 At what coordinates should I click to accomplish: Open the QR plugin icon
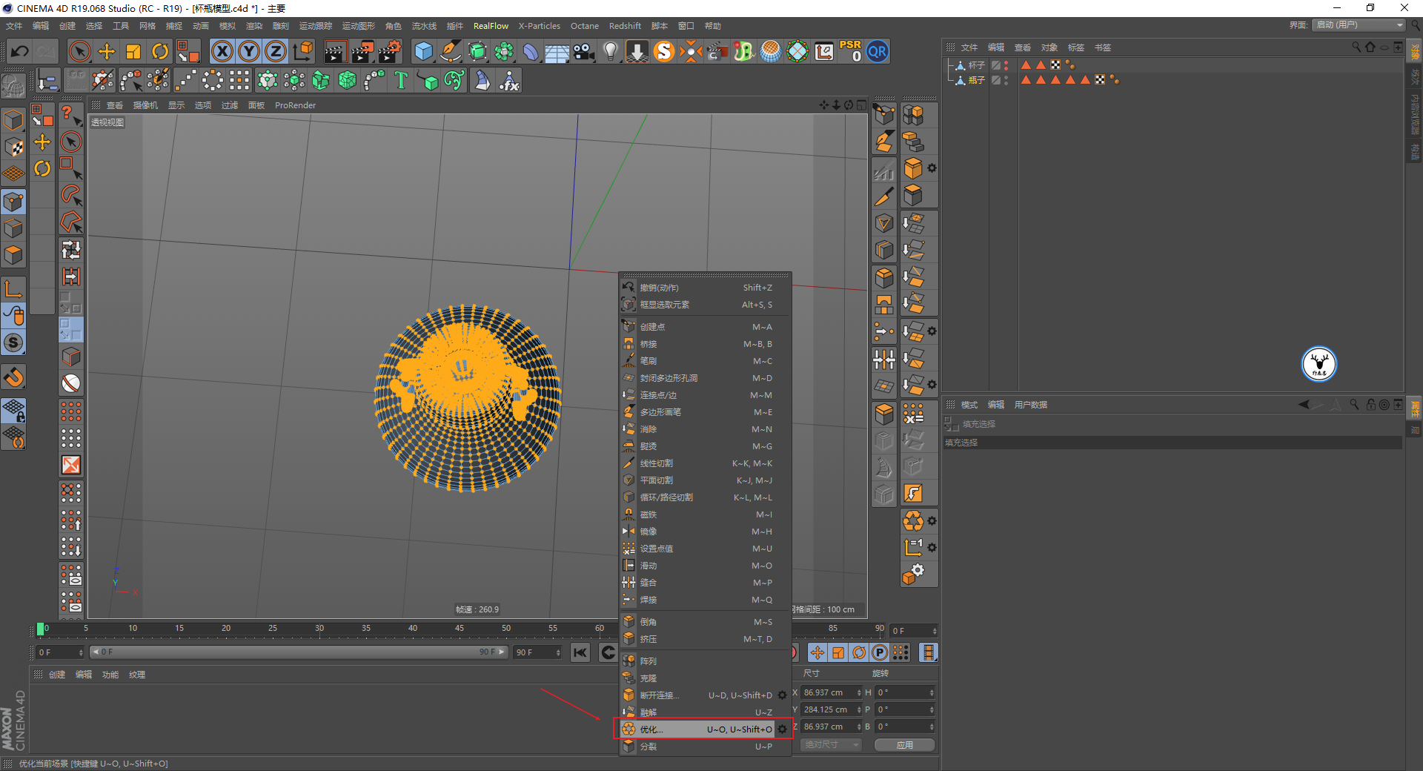(878, 51)
